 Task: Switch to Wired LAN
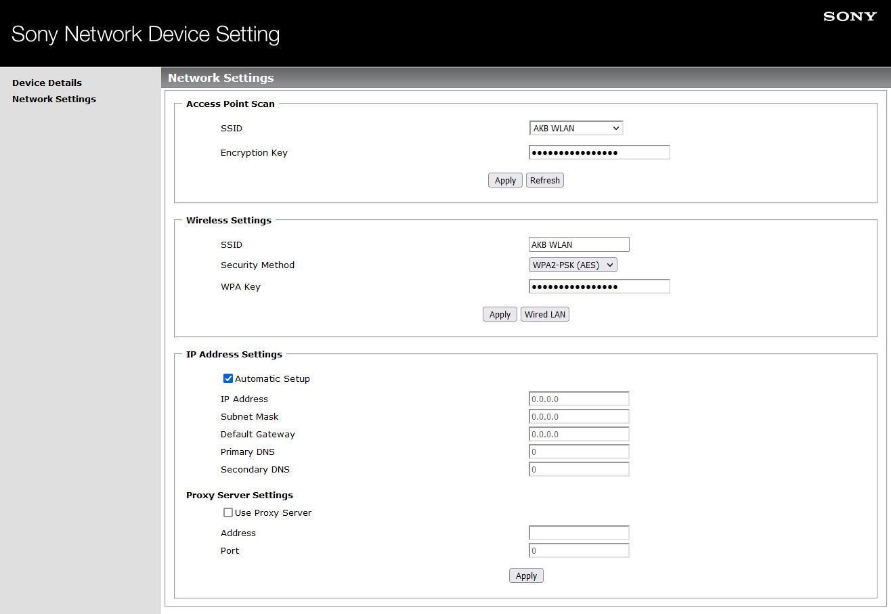[x=544, y=314]
